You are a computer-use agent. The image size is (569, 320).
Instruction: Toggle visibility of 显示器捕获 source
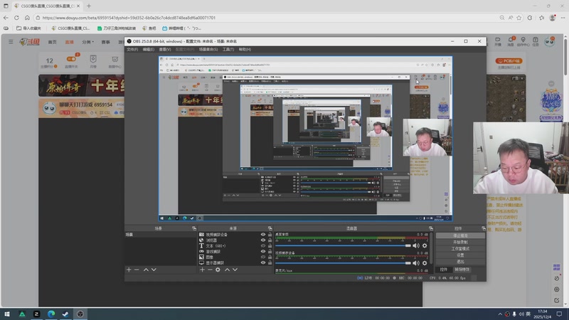pos(263,262)
